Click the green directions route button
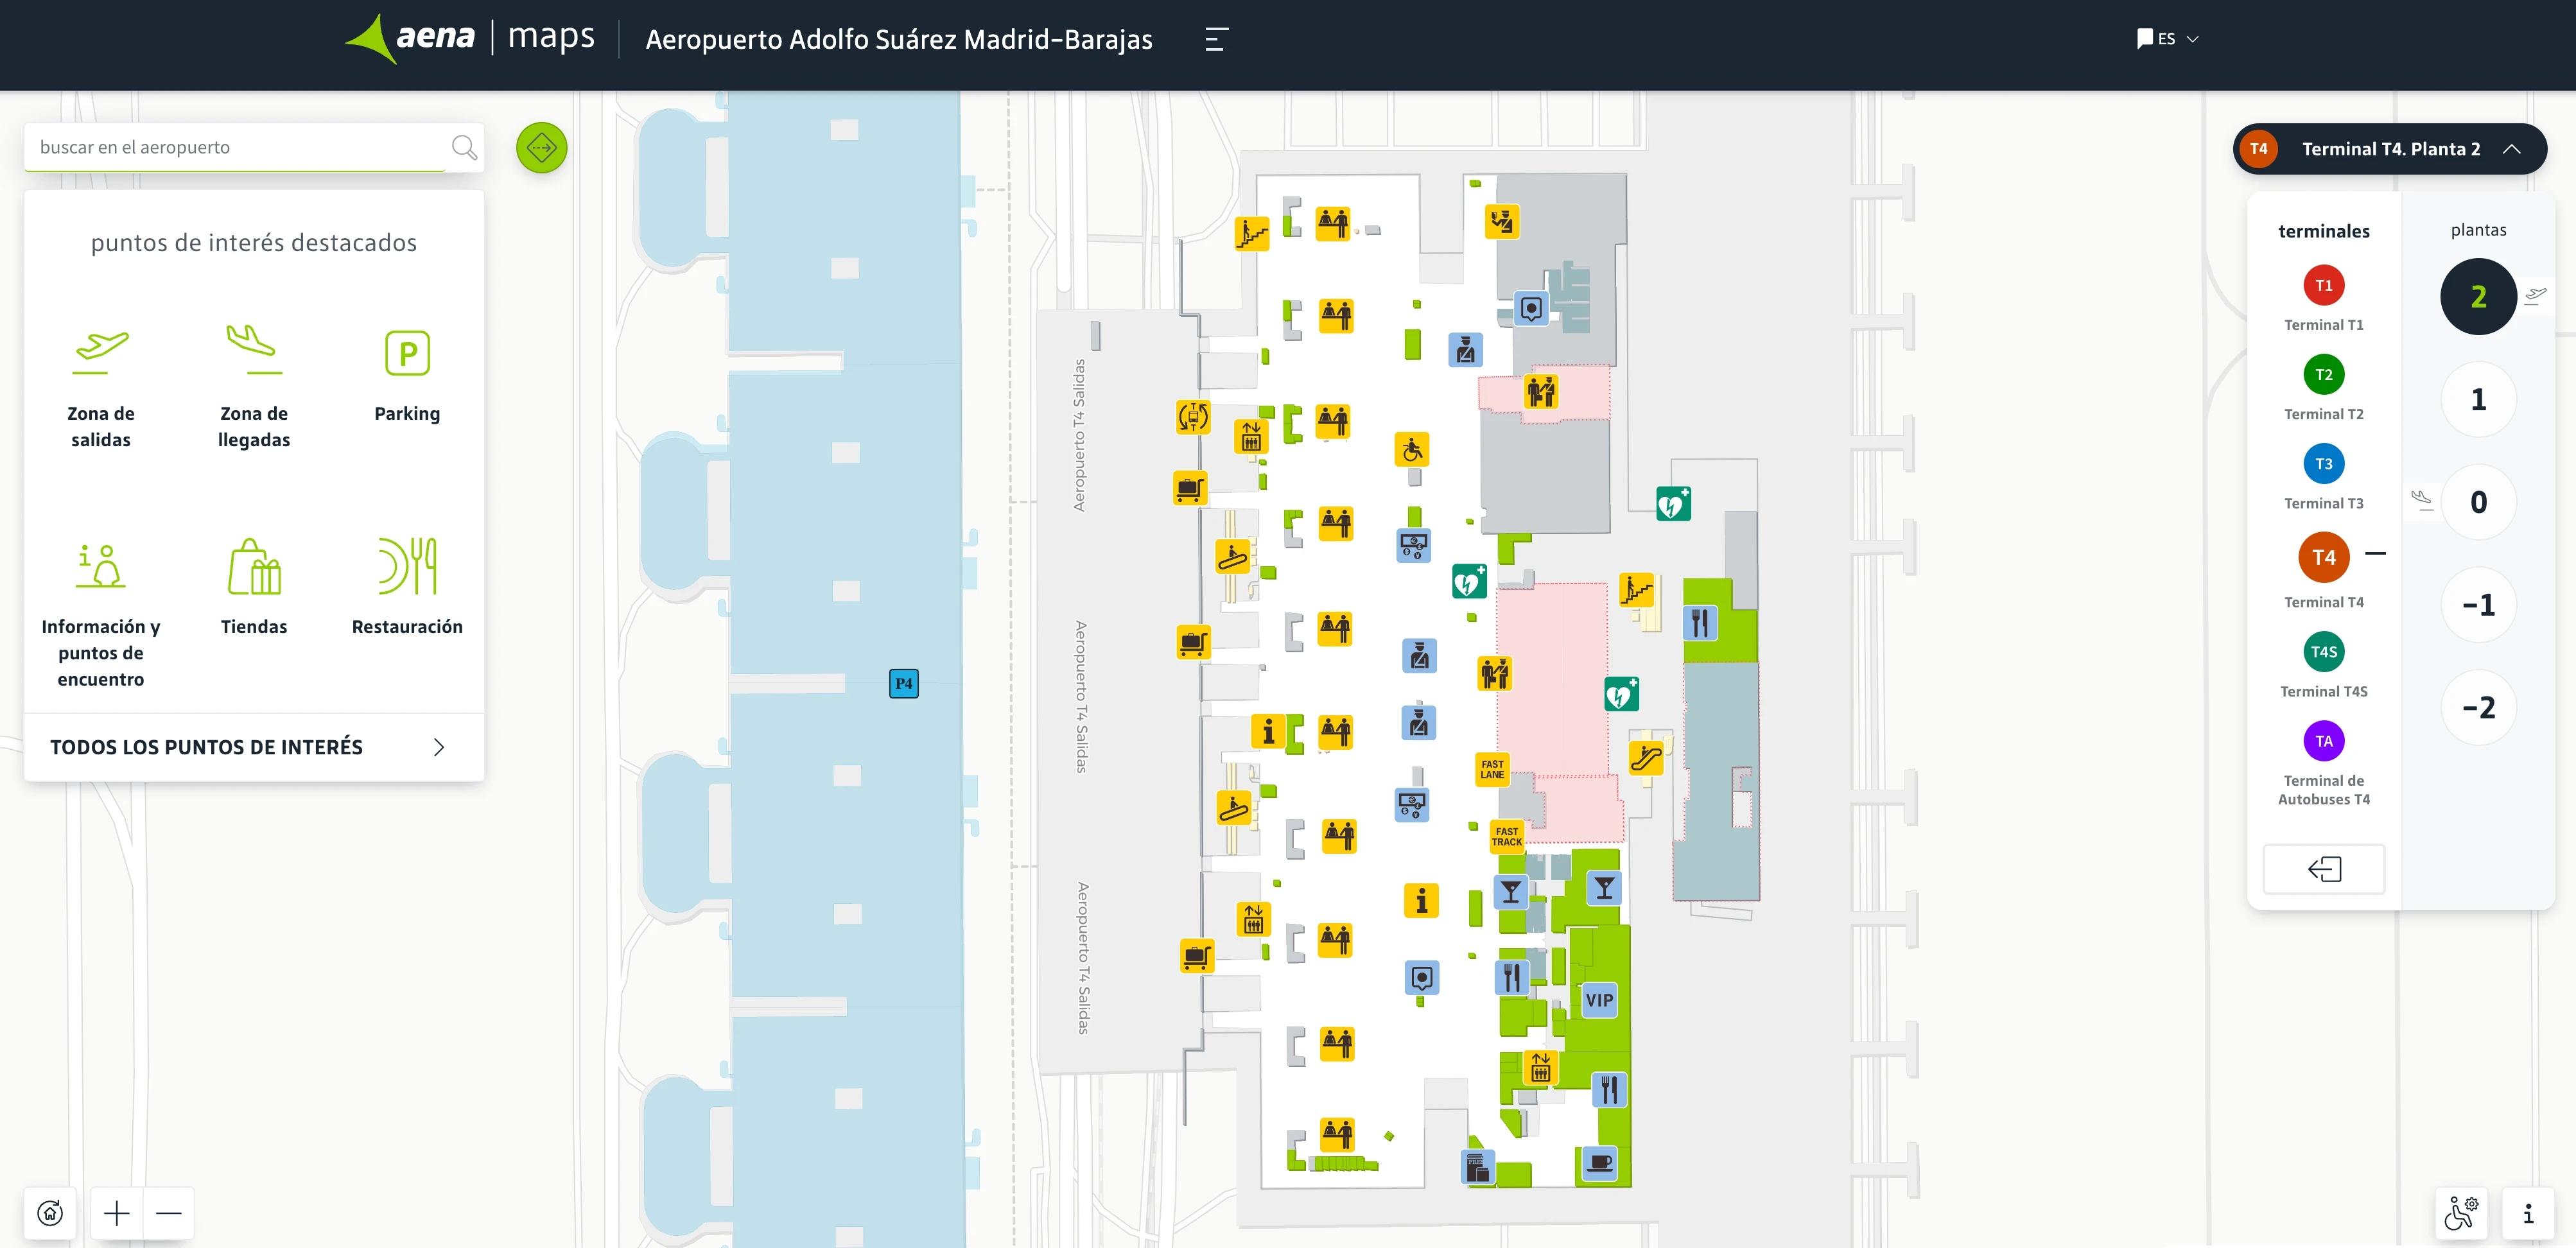Image resolution: width=2576 pixels, height=1248 pixels. [x=541, y=148]
